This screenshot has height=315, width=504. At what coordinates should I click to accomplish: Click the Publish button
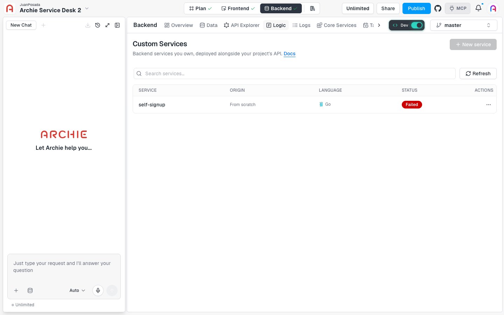[416, 8]
